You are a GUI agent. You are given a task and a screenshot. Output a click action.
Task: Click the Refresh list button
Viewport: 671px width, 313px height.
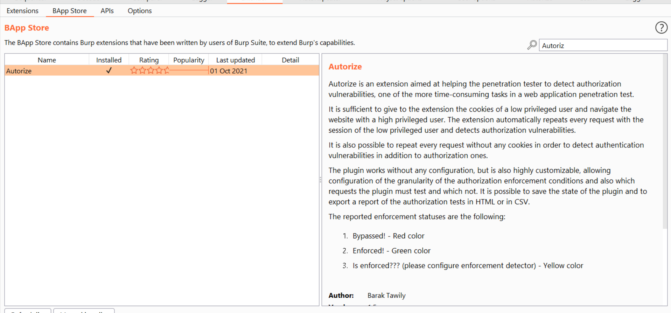pos(27,312)
